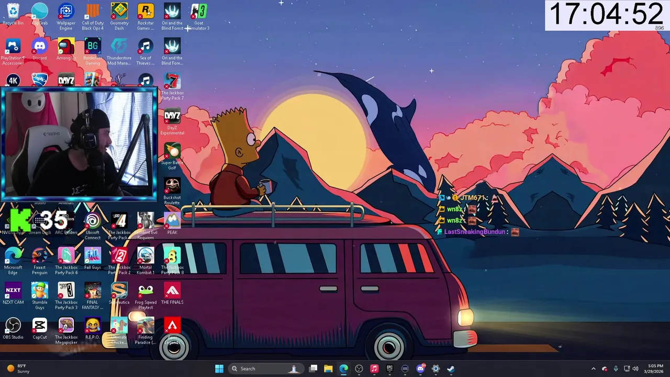Switch to Microsoft Edge on the taskbar
This screenshot has width=670, height=377.
click(x=343, y=369)
